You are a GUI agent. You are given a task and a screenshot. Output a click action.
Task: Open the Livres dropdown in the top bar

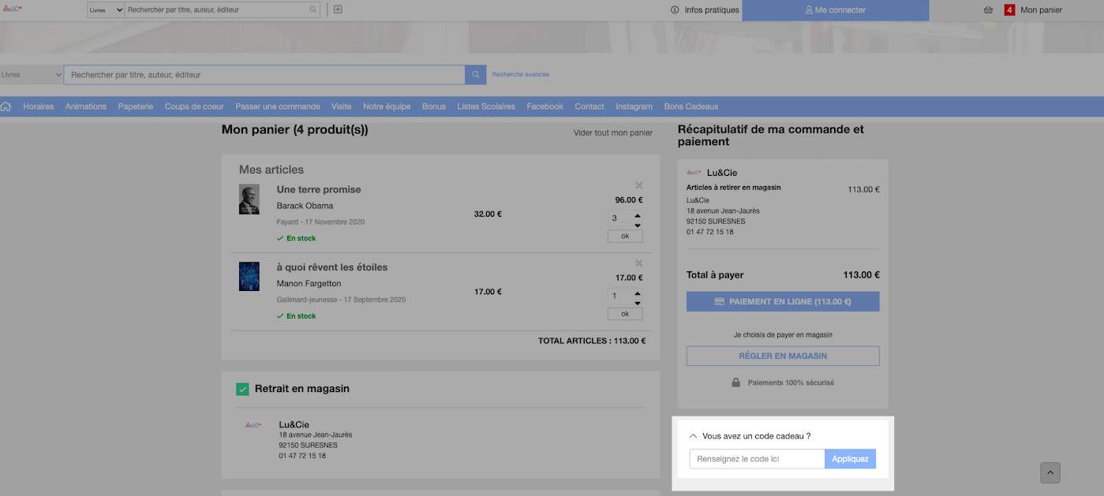pos(106,10)
